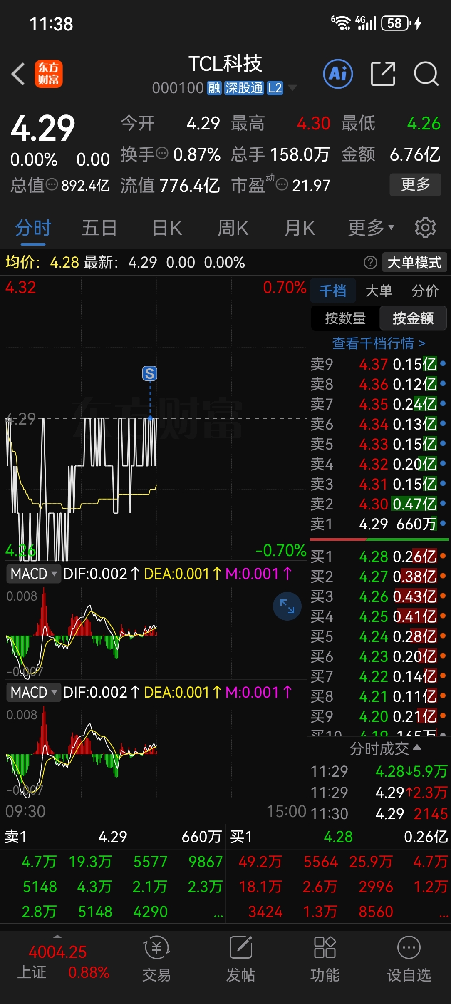Image resolution: width=451 pixels, height=1004 pixels.
Task: Tap info icon next to 总值
Action: [52, 184]
